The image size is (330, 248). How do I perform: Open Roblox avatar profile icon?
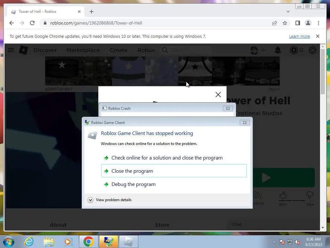point(255,50)
